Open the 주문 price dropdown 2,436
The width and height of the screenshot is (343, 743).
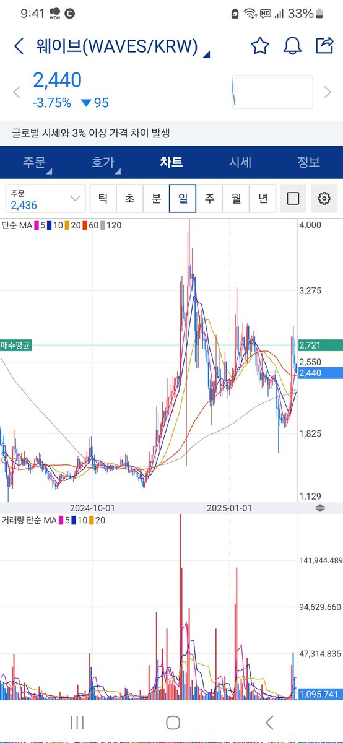click(45, 199)
